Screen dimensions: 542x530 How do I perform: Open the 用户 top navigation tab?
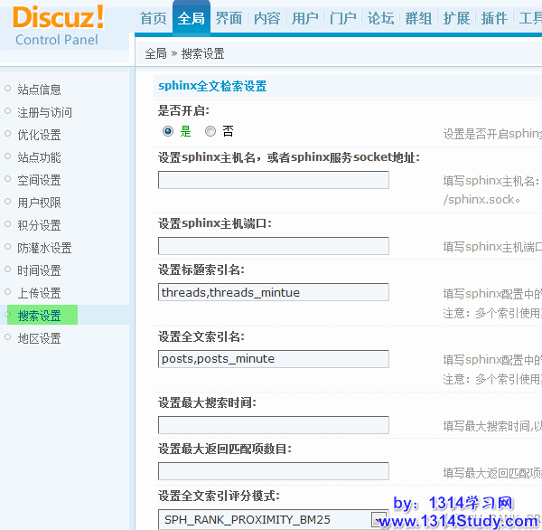pos(304,18)
